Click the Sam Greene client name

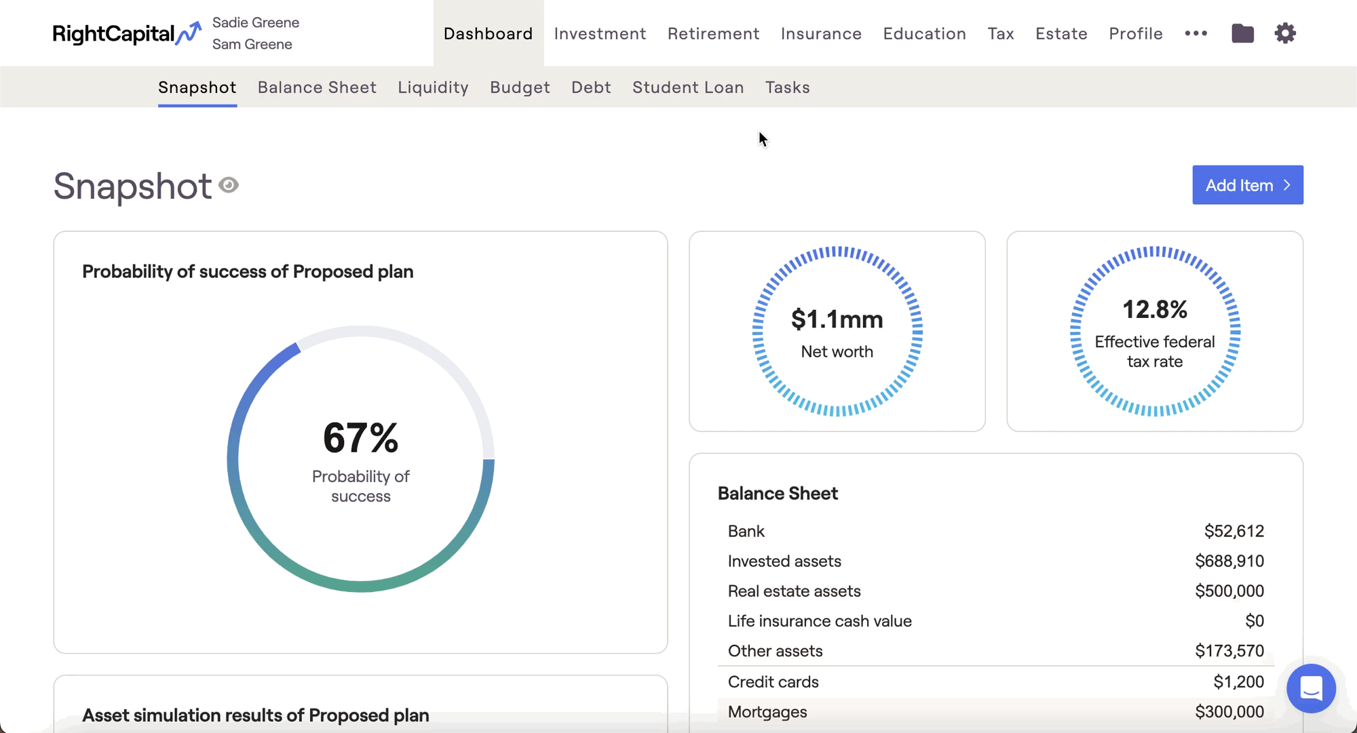coord(252,44)
